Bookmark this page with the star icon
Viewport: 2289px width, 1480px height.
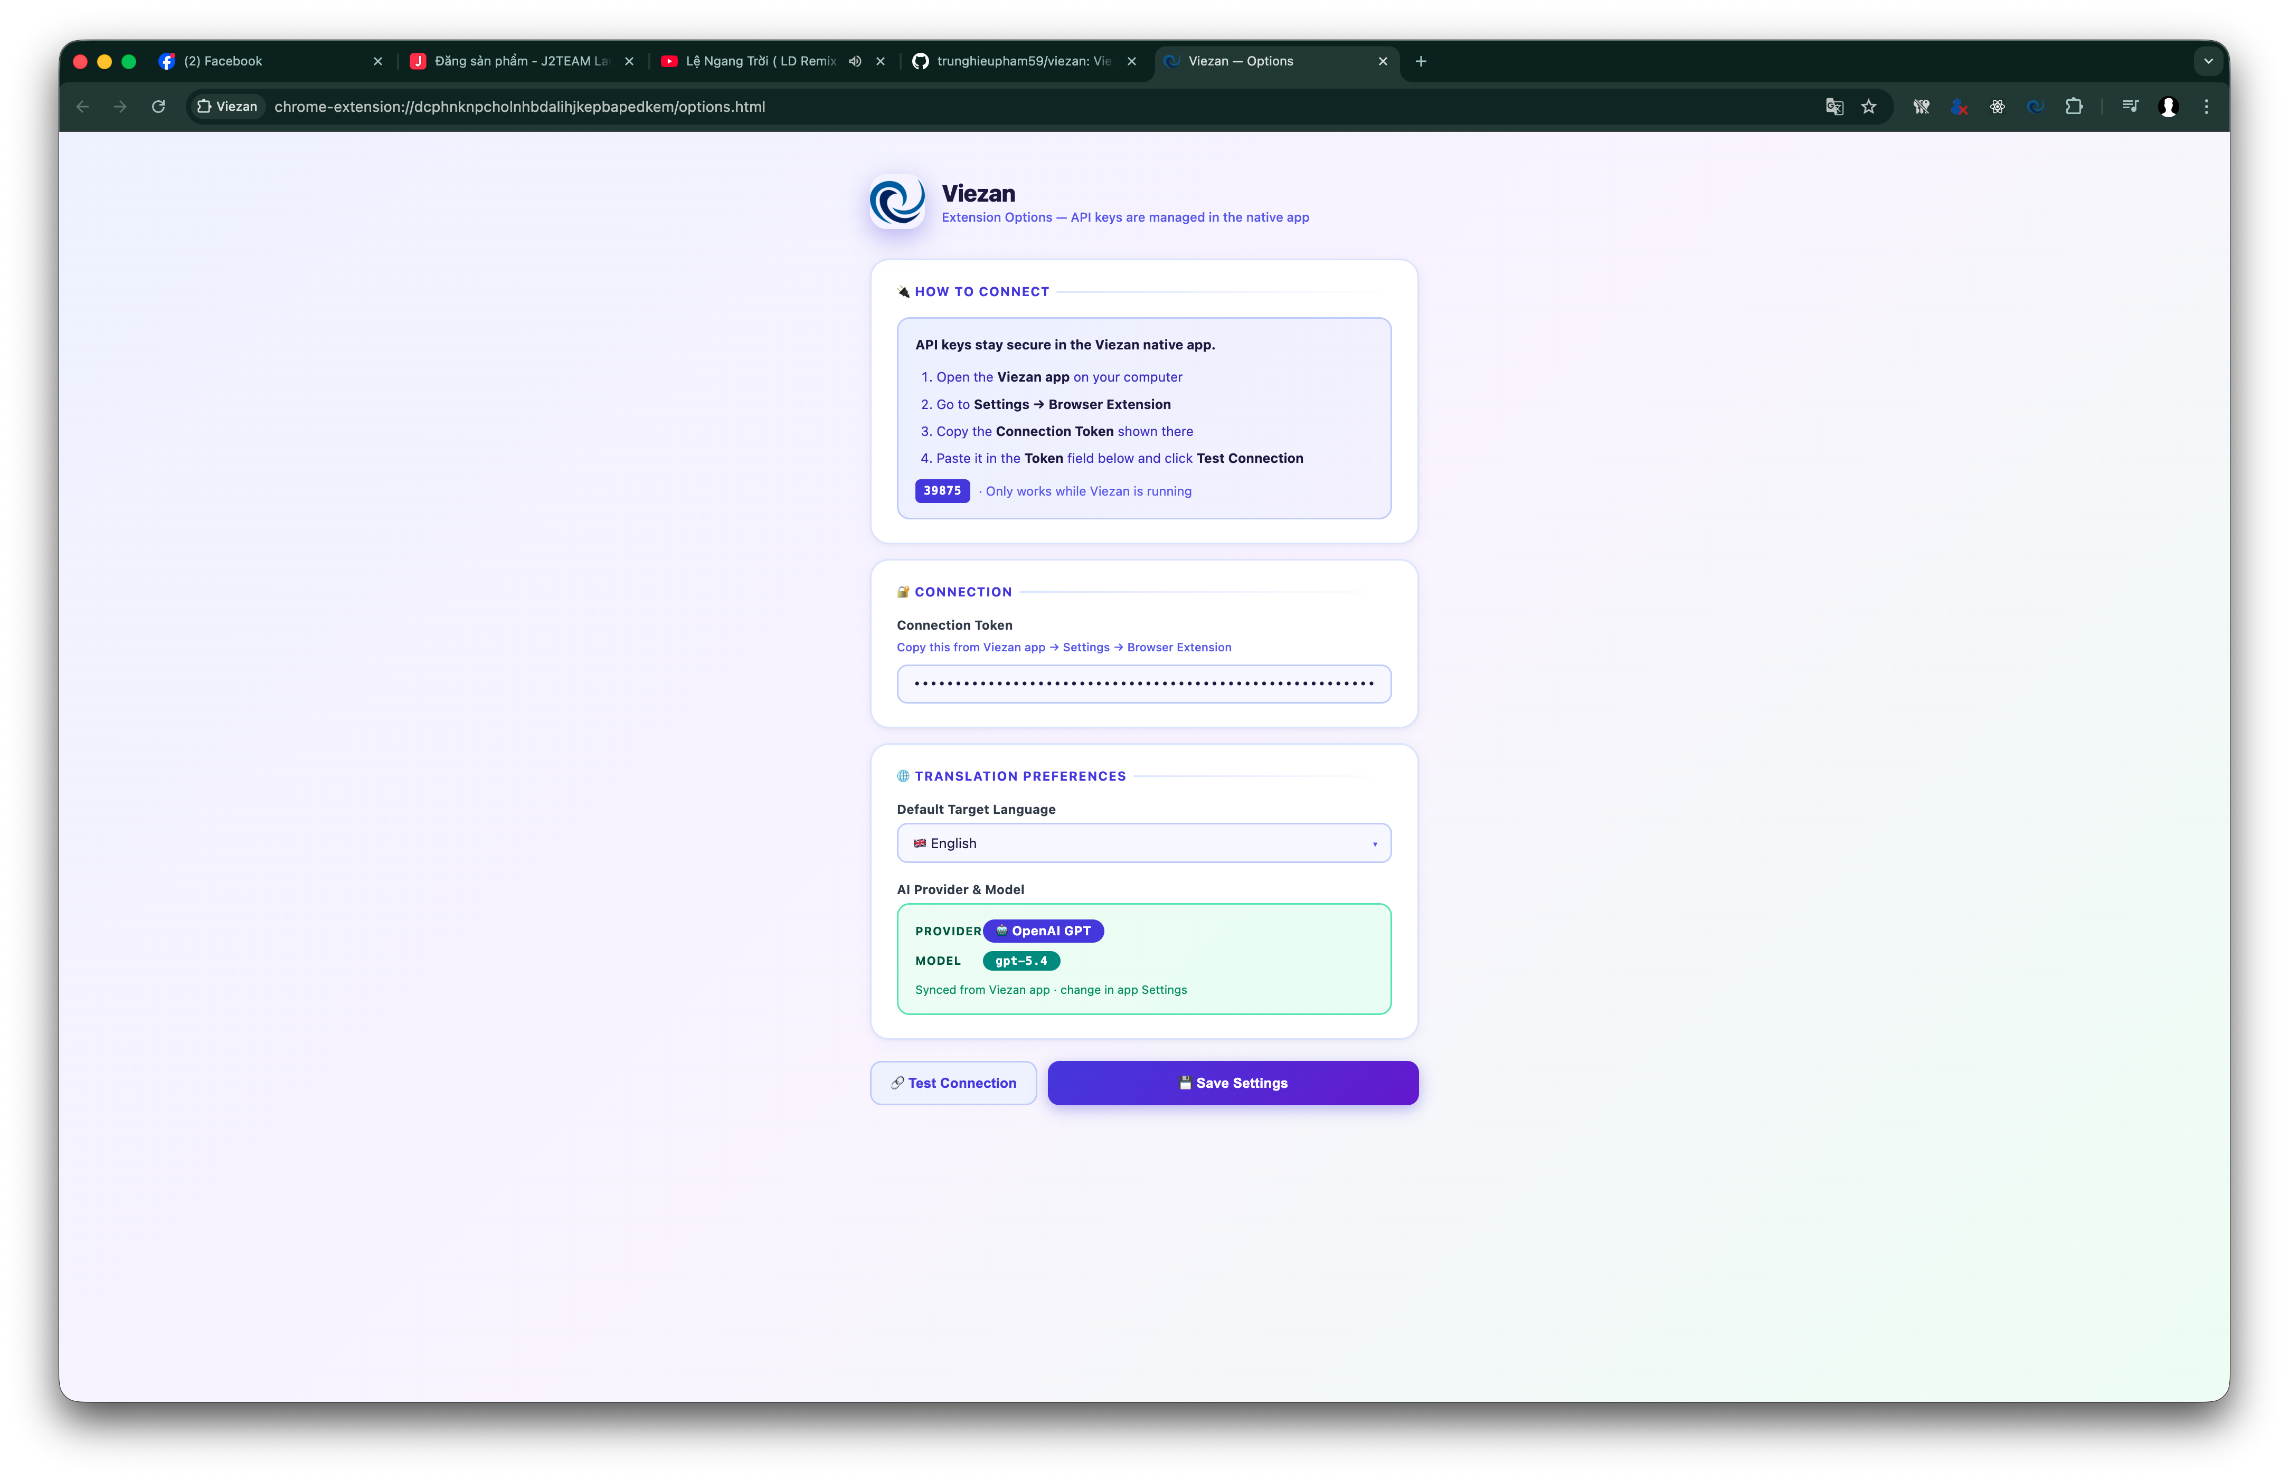coord(1868,107)
